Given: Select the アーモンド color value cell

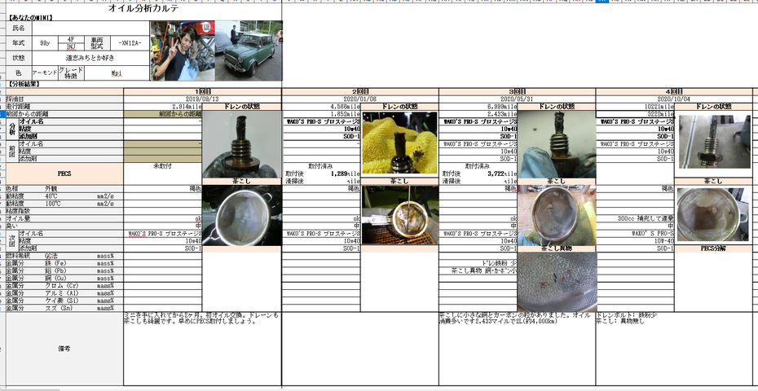Looking at the screenshot, I should (45, 73).
